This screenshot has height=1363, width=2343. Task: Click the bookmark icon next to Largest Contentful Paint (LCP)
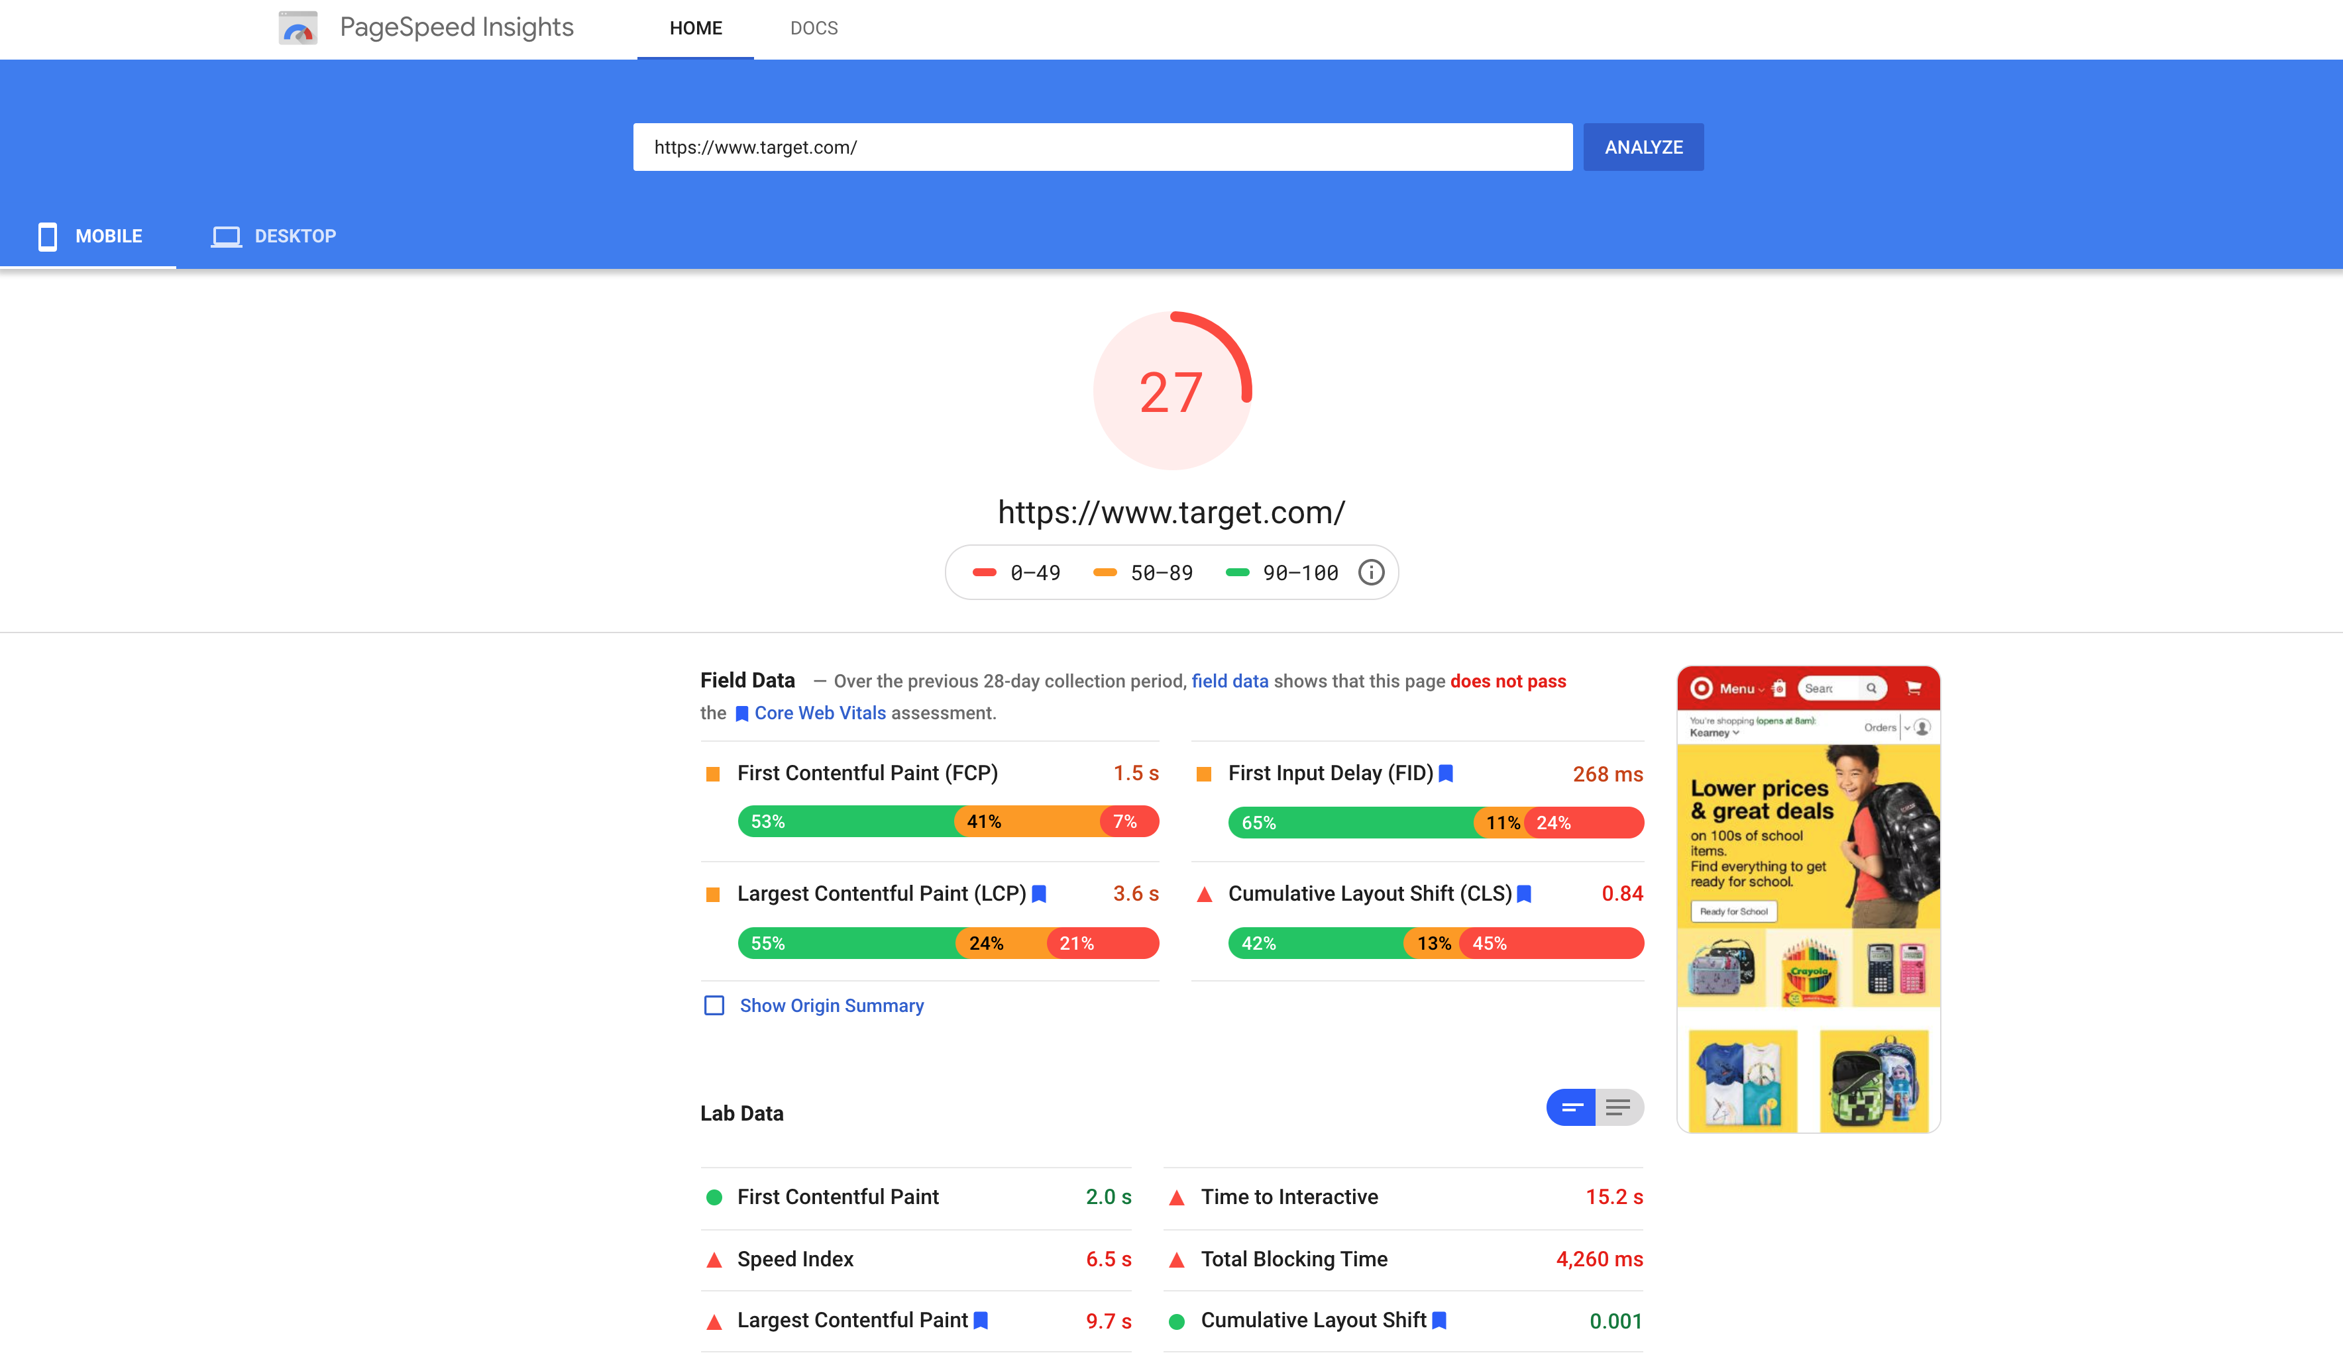point(1040,894)
